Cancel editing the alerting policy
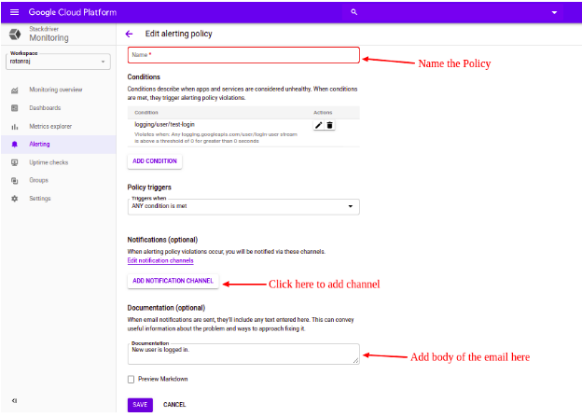This screenshot has height=417, width=582. (x=174, y=405)
